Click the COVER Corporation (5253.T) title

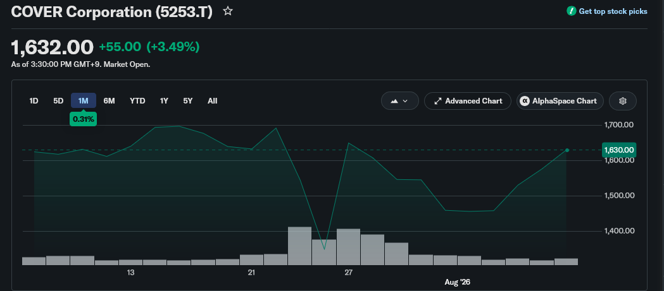tap(112, 11)
